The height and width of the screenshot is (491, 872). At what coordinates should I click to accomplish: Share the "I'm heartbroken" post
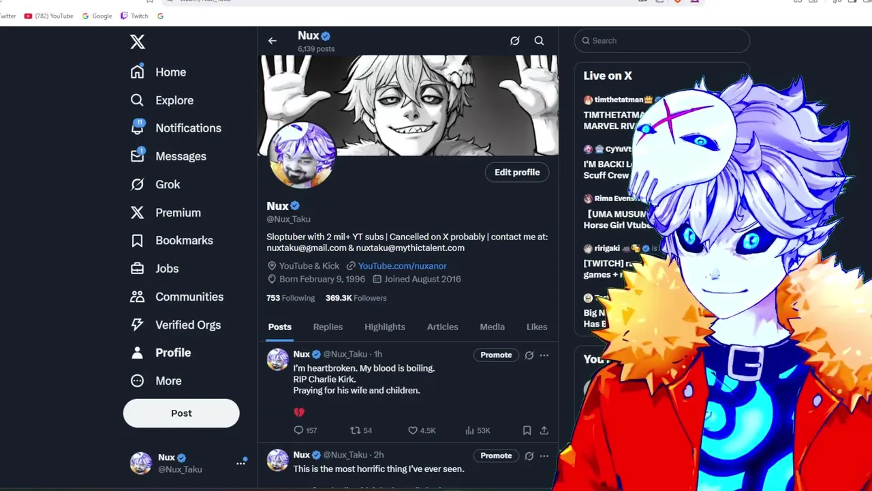tap(544, 430)
